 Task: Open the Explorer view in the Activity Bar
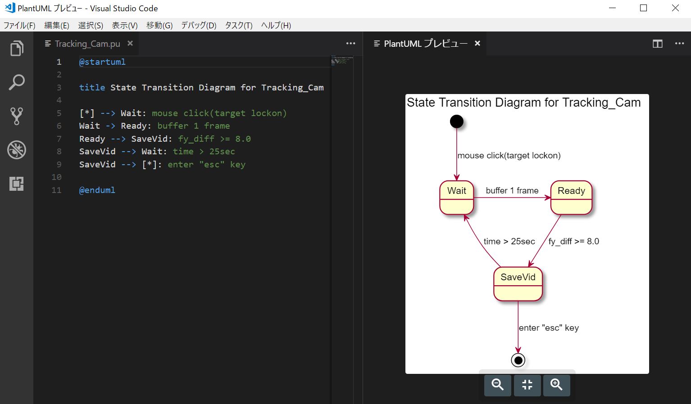pos(17,48)
